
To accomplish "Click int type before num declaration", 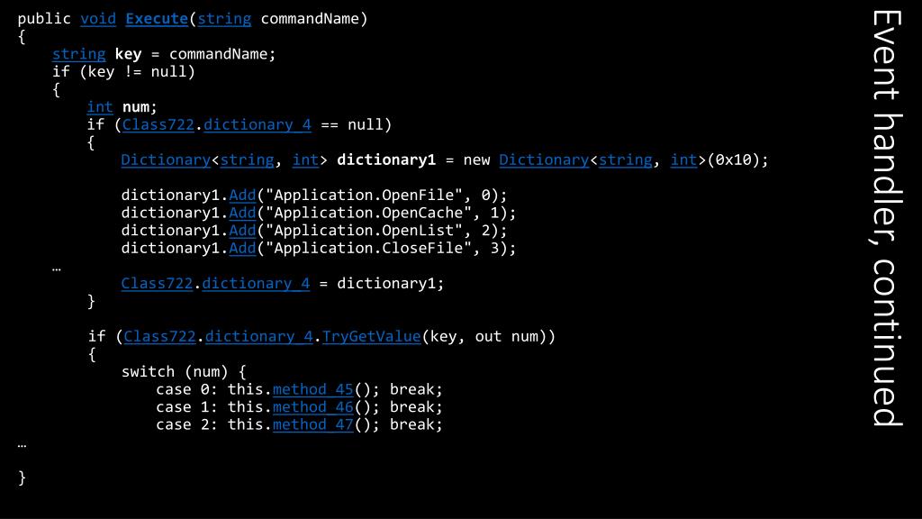I will click(99, 107).
